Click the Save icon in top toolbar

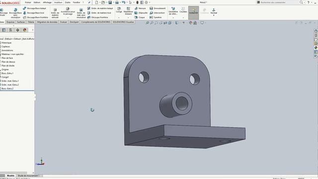point(110,2)
